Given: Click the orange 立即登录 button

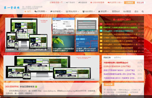Looking at the screenshot, I should (129, 3).
